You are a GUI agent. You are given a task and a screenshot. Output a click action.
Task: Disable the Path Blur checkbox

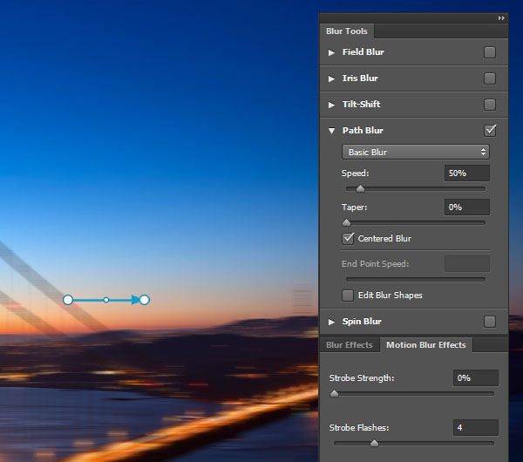point(490,131)
